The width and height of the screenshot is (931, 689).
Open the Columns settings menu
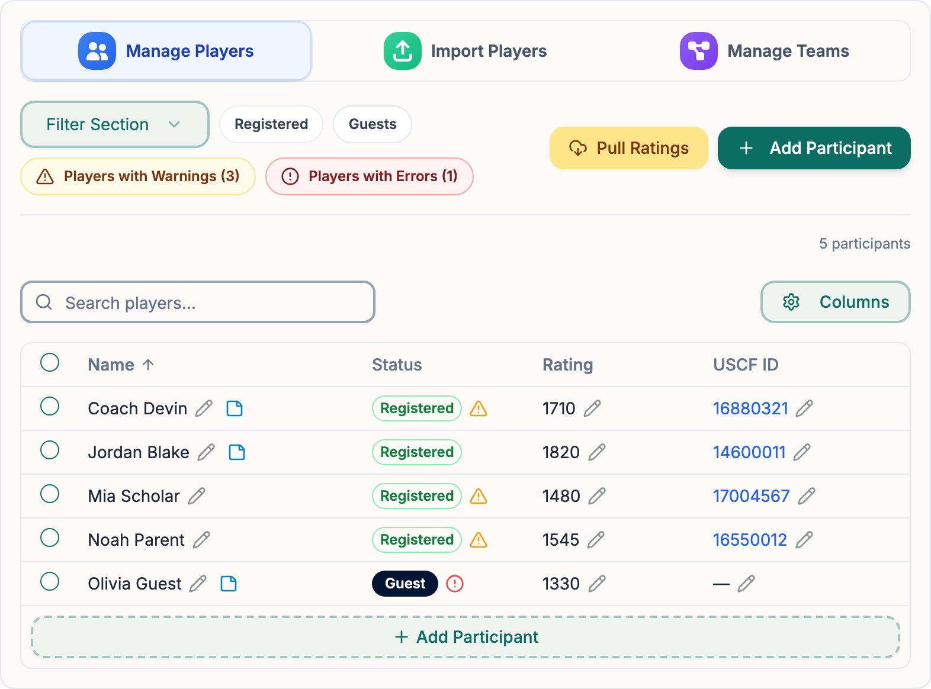(835, 302)
